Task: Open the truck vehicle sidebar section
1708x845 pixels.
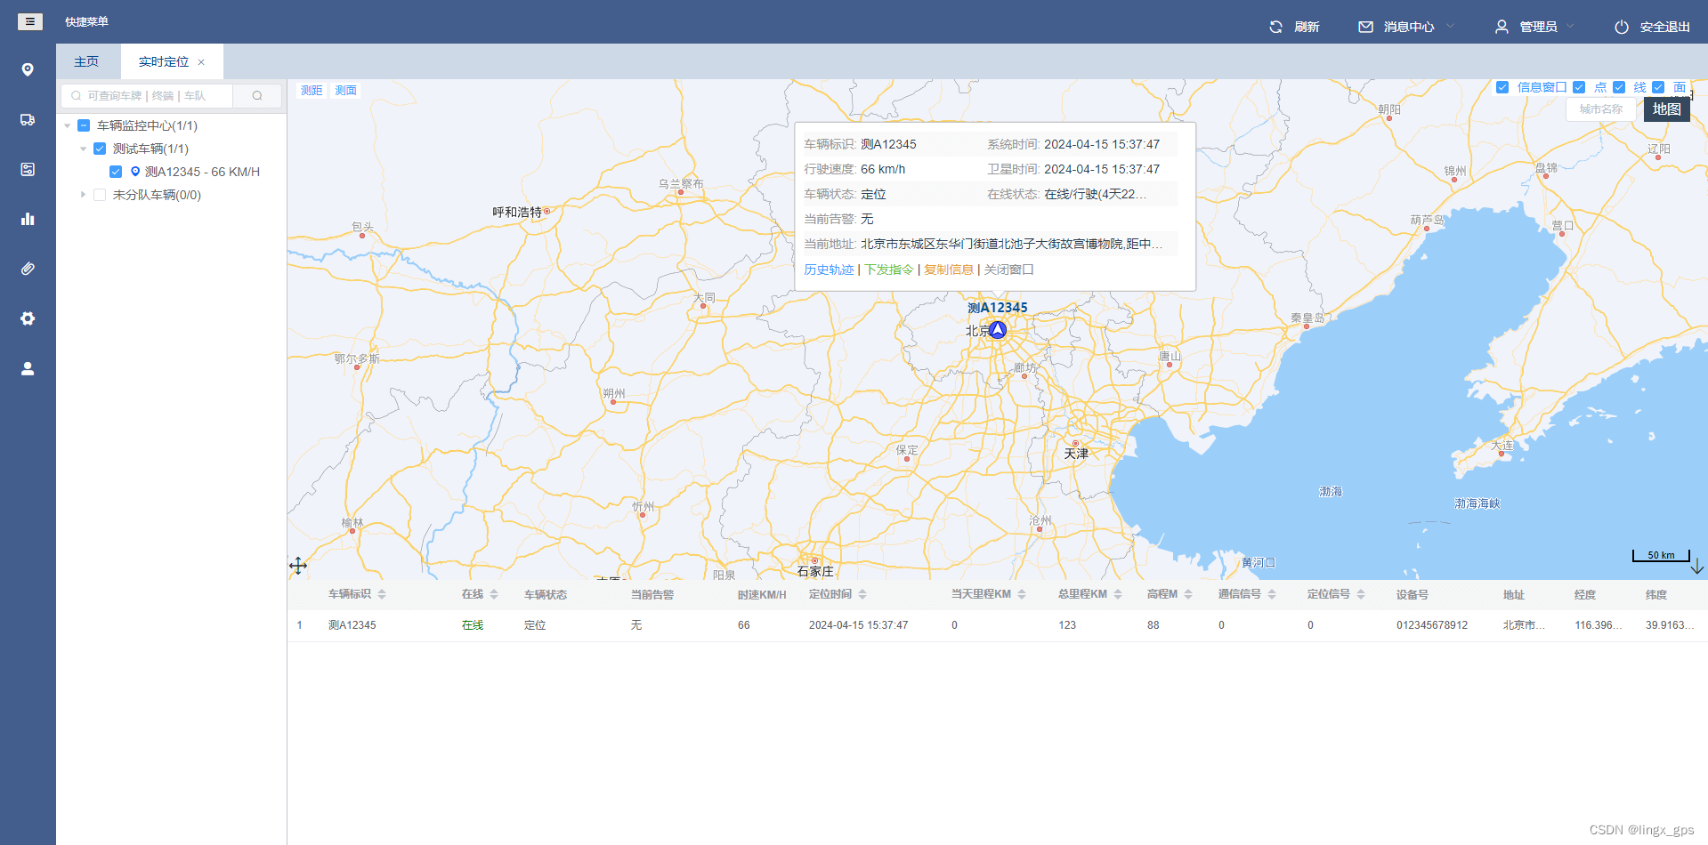Action: [x=28, y=119]
